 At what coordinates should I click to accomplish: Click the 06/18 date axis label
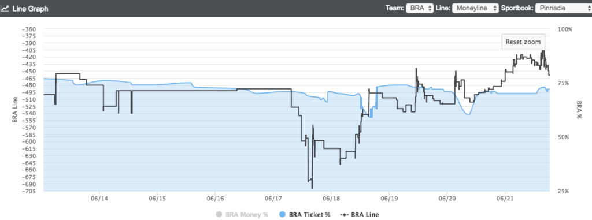(x=331, y=197)
